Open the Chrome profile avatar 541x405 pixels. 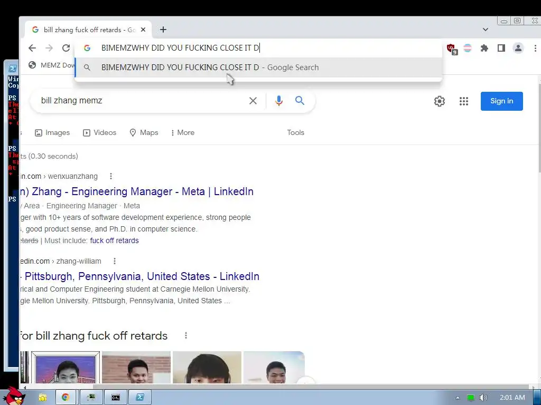518,48
